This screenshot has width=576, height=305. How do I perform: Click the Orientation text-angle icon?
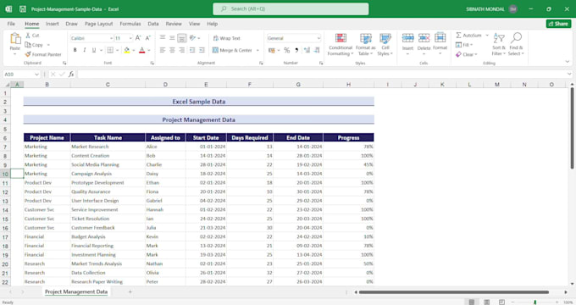pos(192,38)
